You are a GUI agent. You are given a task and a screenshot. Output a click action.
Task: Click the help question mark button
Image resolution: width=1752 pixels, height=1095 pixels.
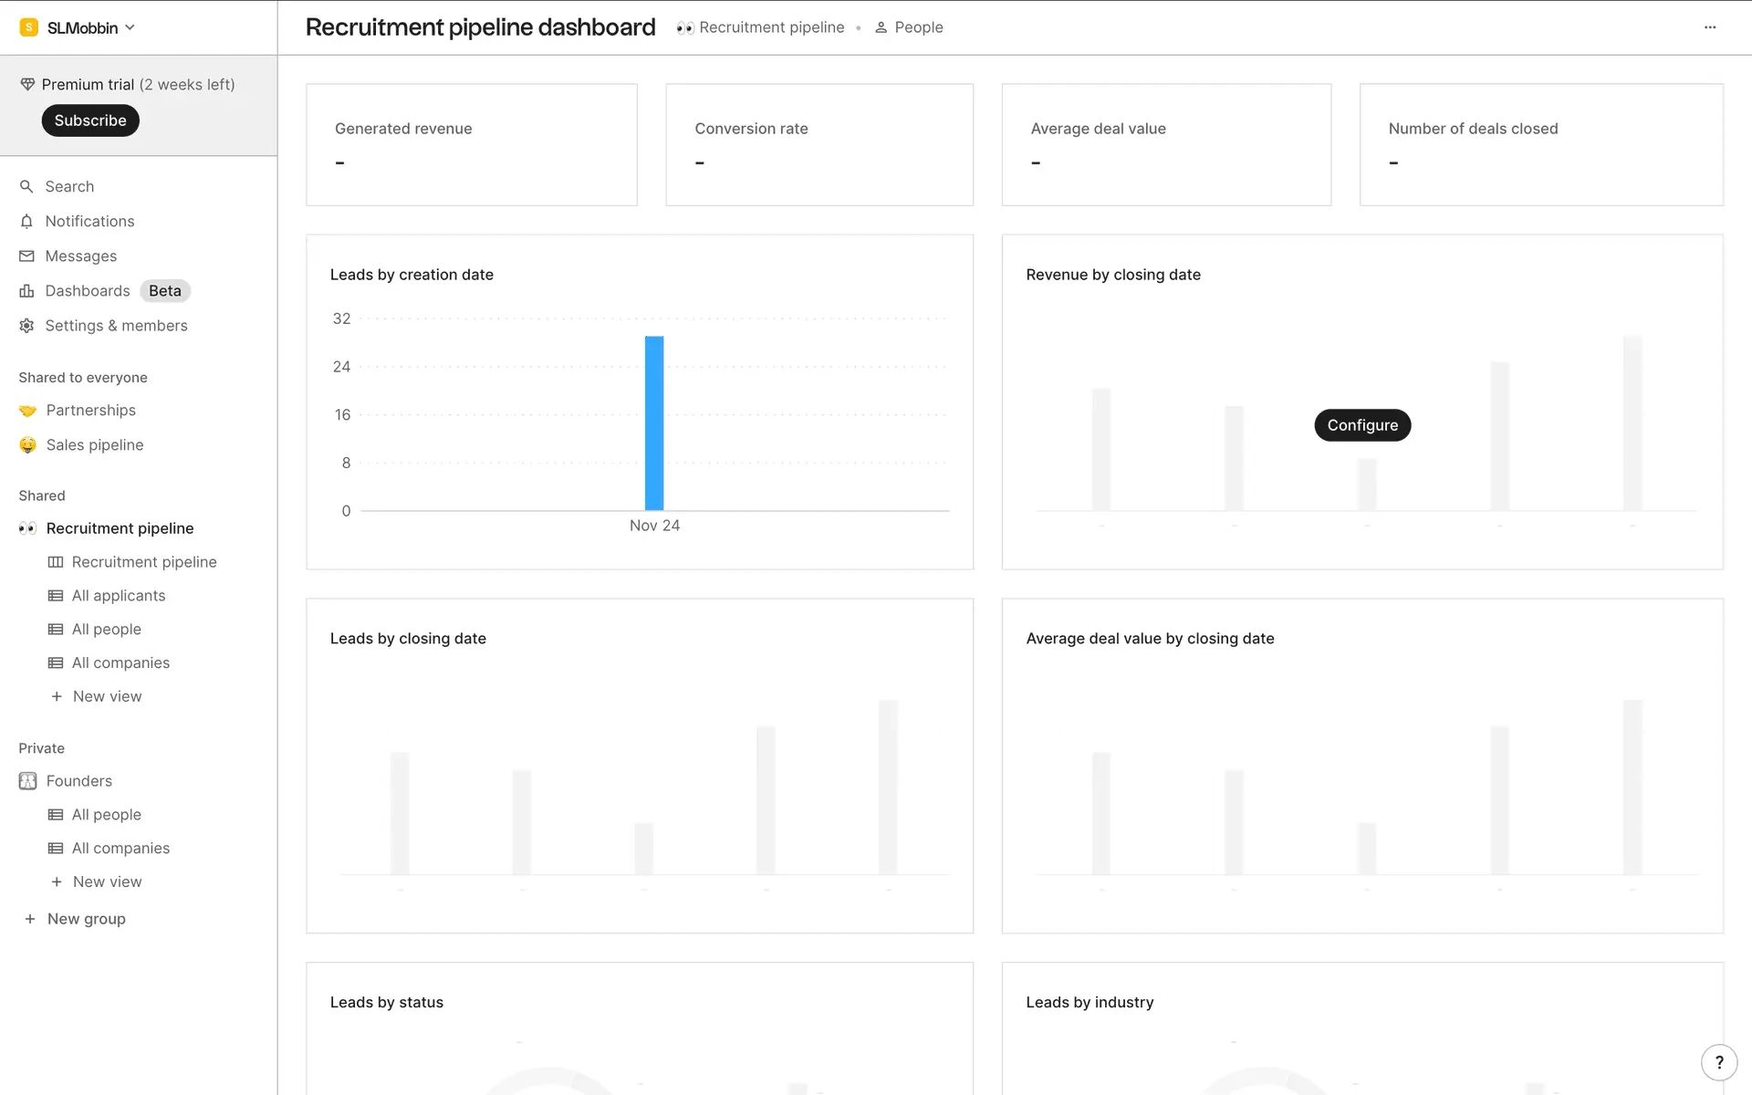(1719, 1062)
